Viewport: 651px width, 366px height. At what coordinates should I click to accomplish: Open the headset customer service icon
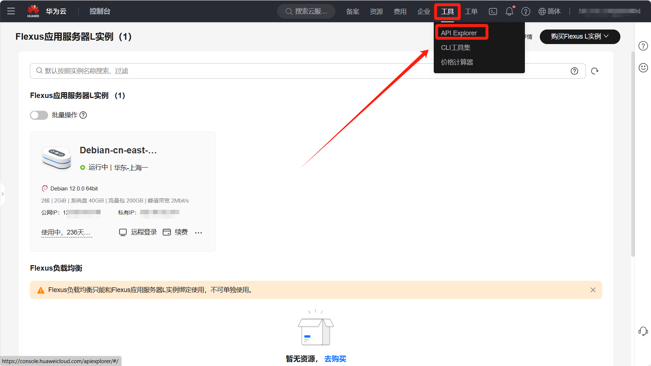point(643,331)
